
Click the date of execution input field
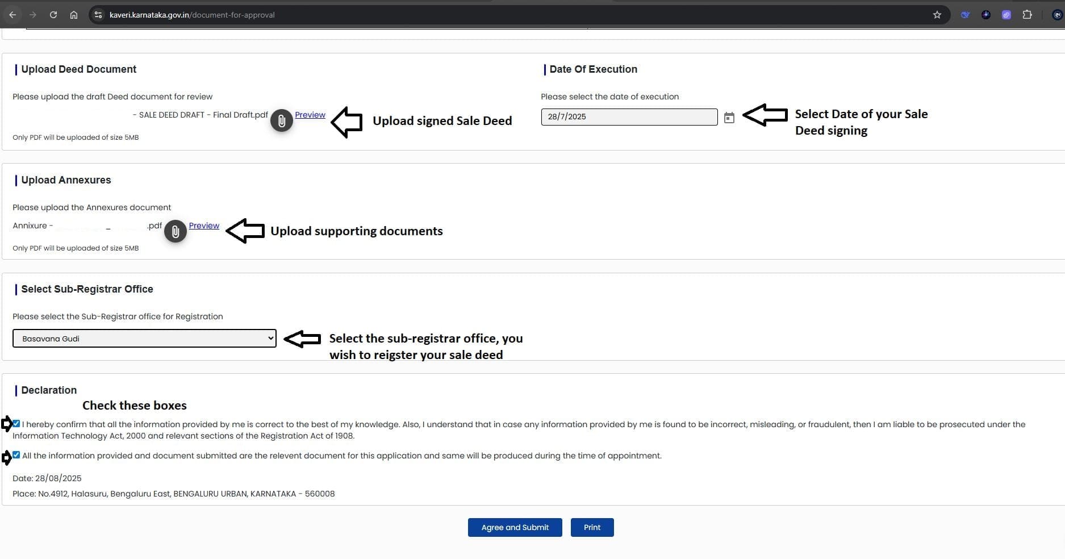(x=629, y=117)
